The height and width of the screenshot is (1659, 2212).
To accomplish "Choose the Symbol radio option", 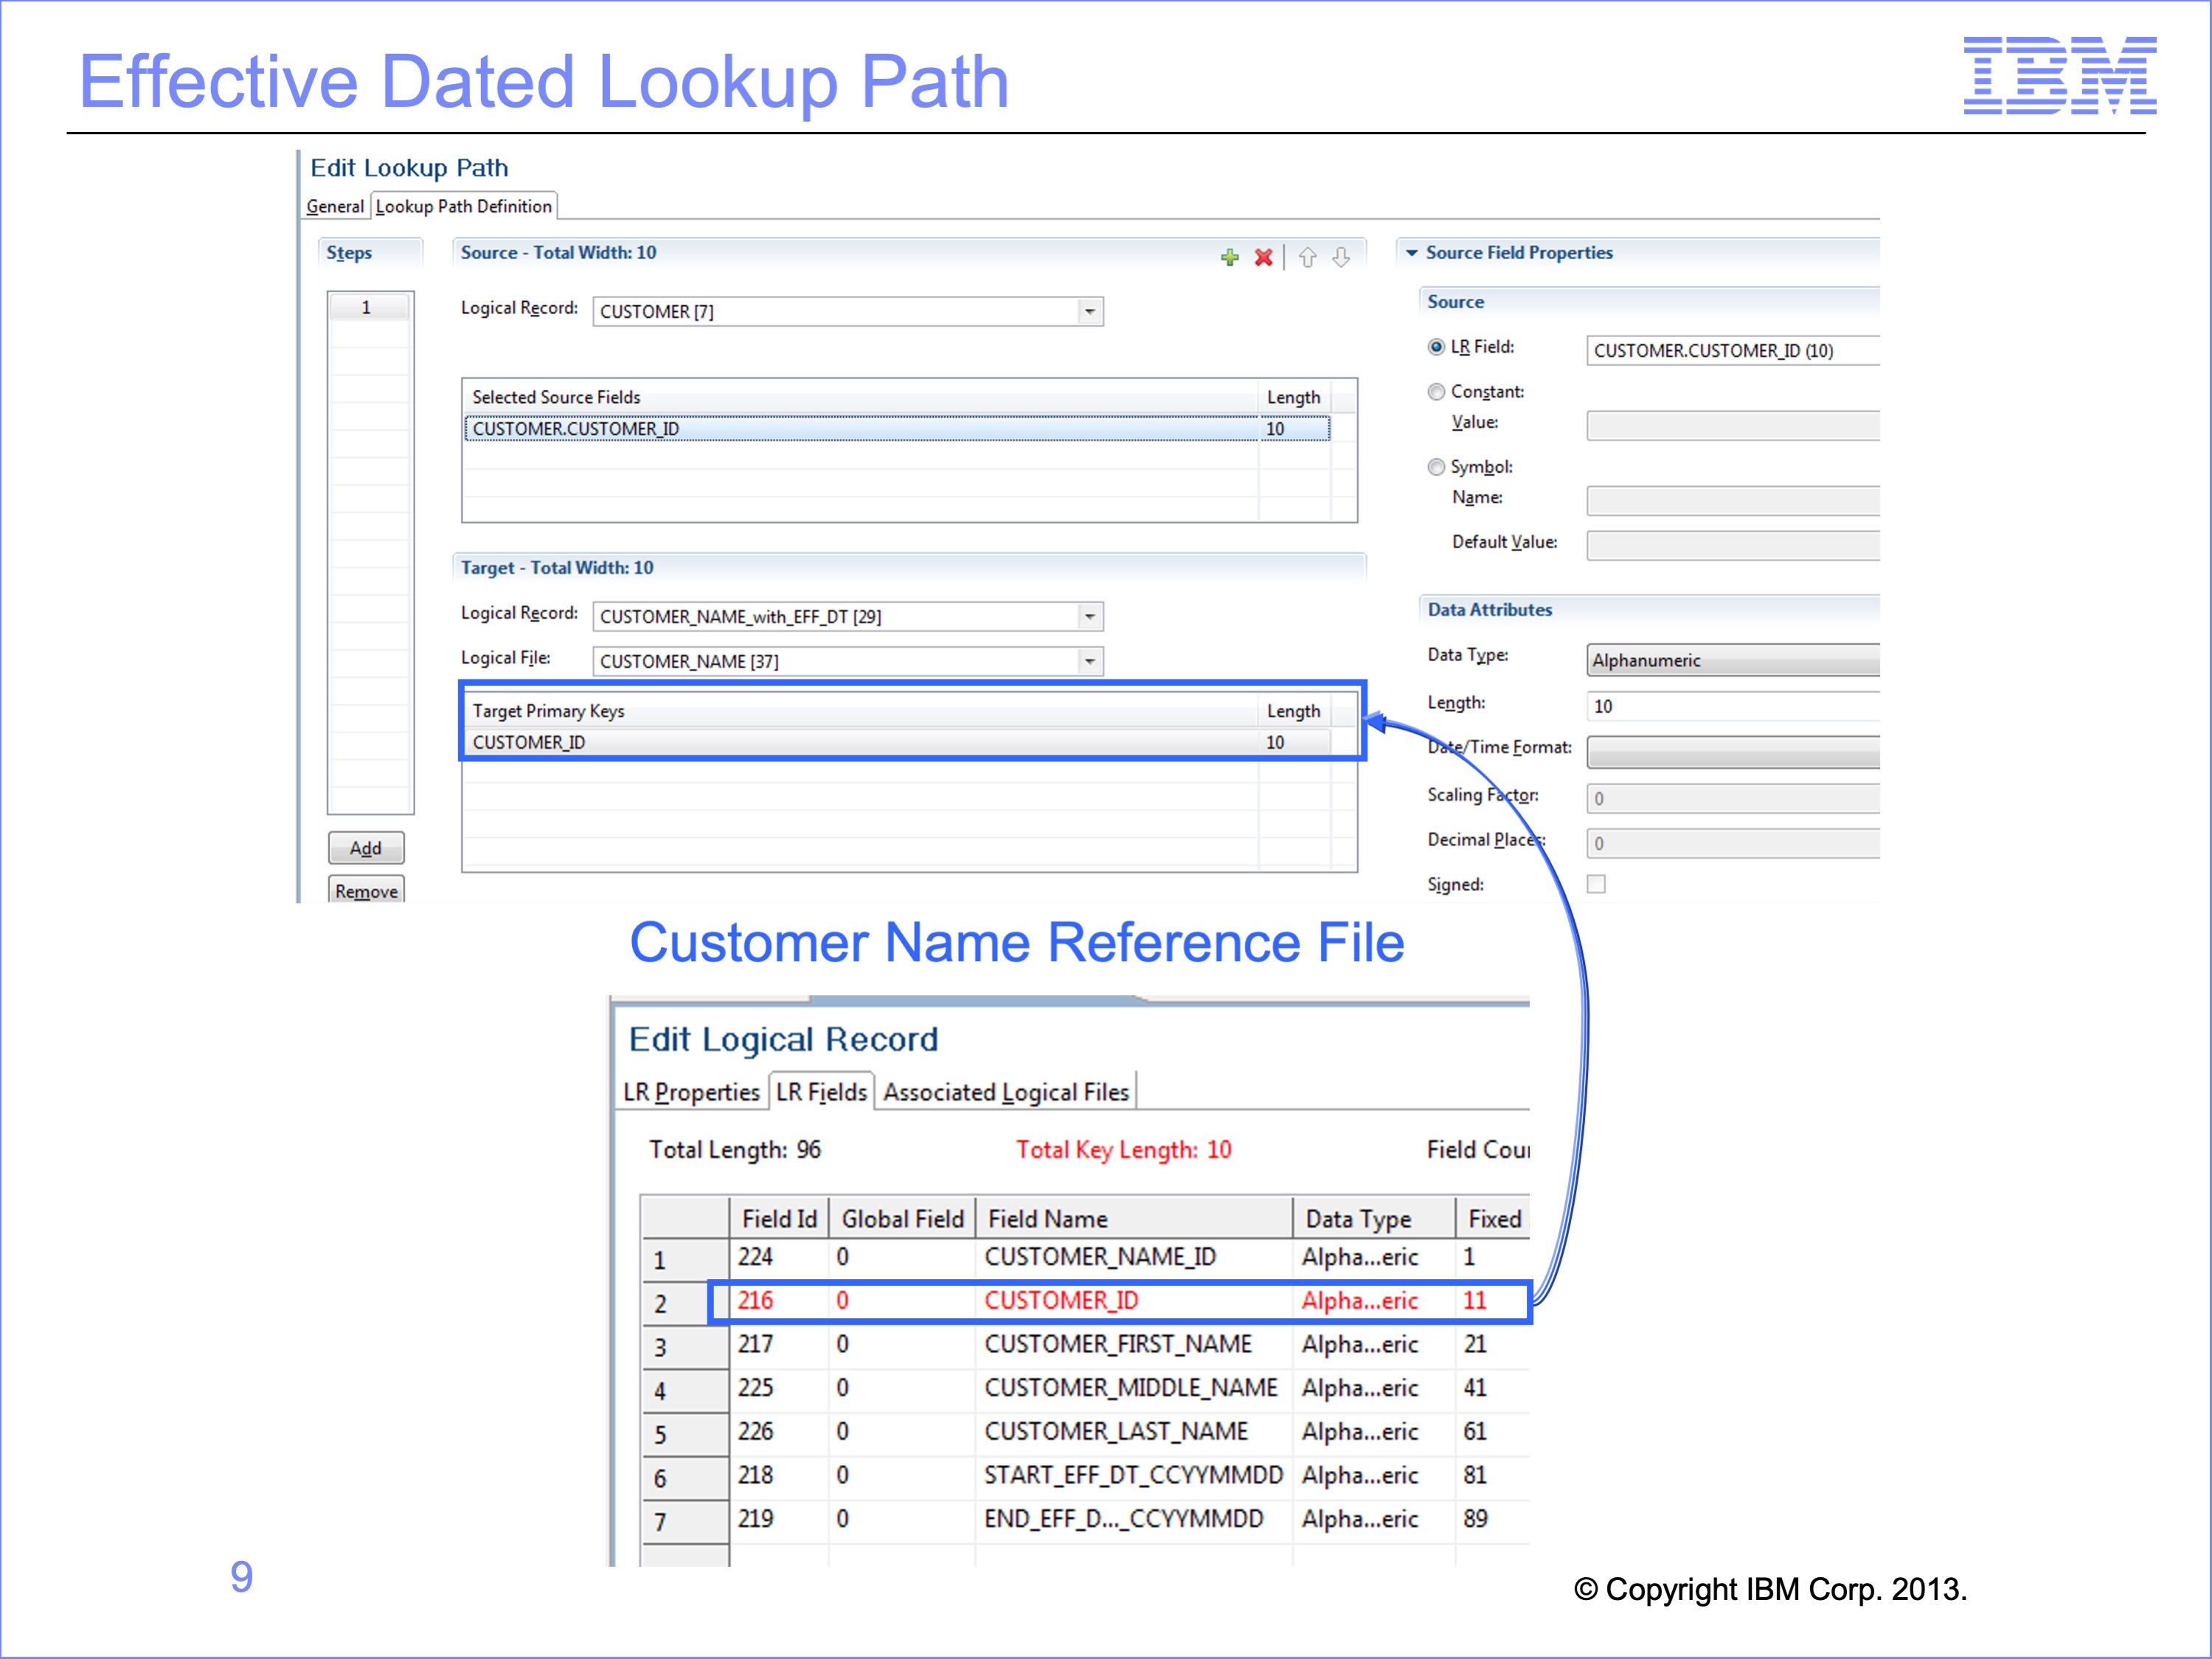I will pyautogui.click(x=1436, y=467).
